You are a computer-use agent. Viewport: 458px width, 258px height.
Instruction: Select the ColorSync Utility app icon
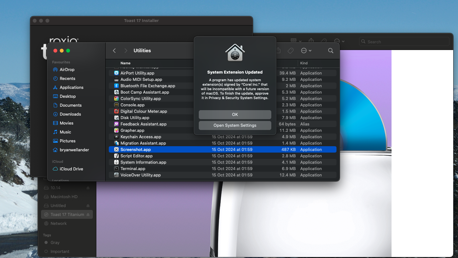pyautogui.click(x=116, y=98)
